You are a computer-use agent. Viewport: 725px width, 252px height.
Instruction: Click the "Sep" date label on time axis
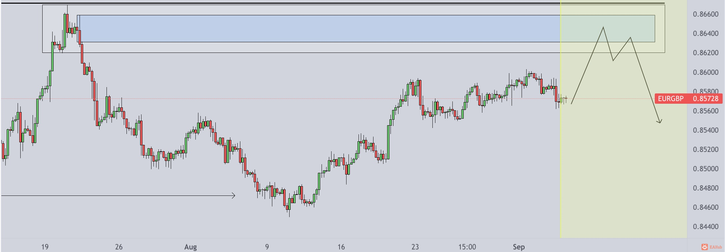[x=519, y=247]
